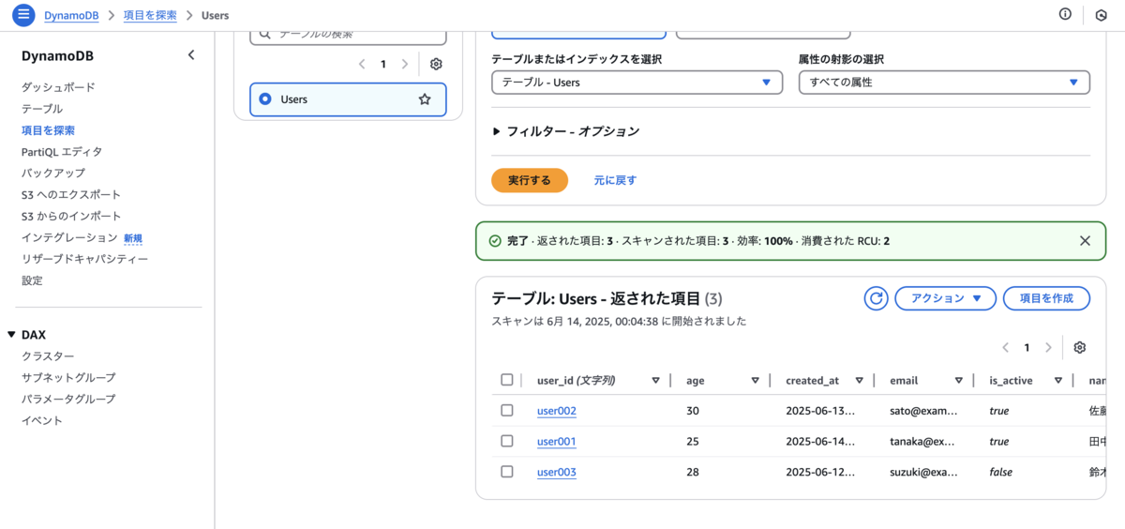Screen dimensions: 1125x529
Task: Click the 元に戻す link
Action: tap(615, 180)
